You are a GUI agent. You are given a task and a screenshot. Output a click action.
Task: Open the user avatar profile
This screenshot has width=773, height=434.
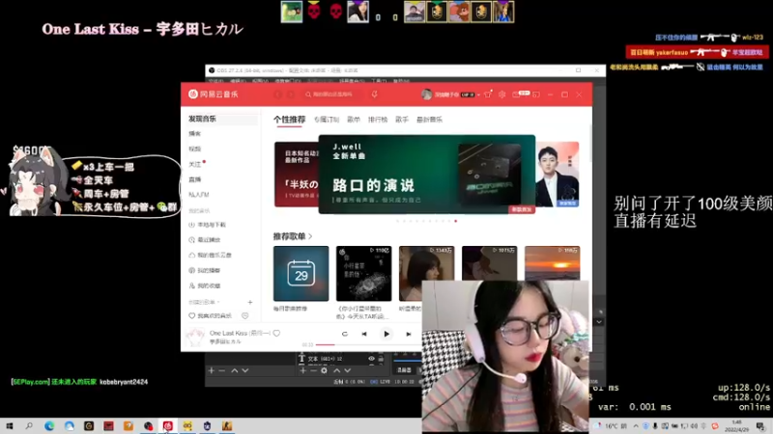[x=426, y=94]
